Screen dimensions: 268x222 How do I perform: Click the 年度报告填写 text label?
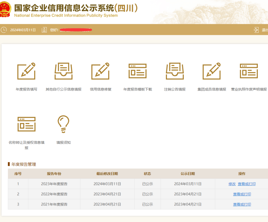tap(26, 89)
